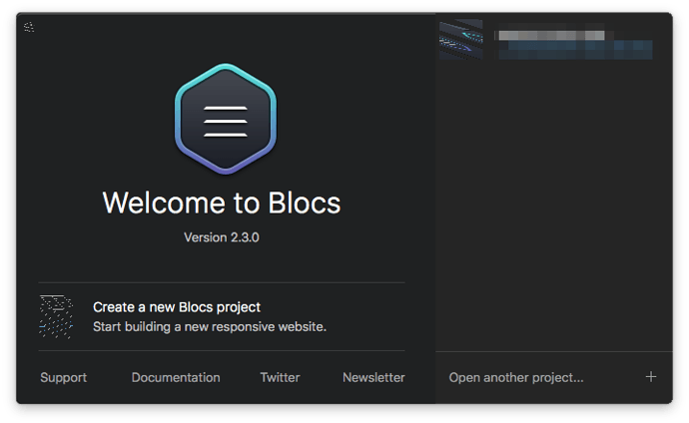The height and width of the screenshot is (423, 689).
Task: Open the Documentation link
Action: point(176,377)
